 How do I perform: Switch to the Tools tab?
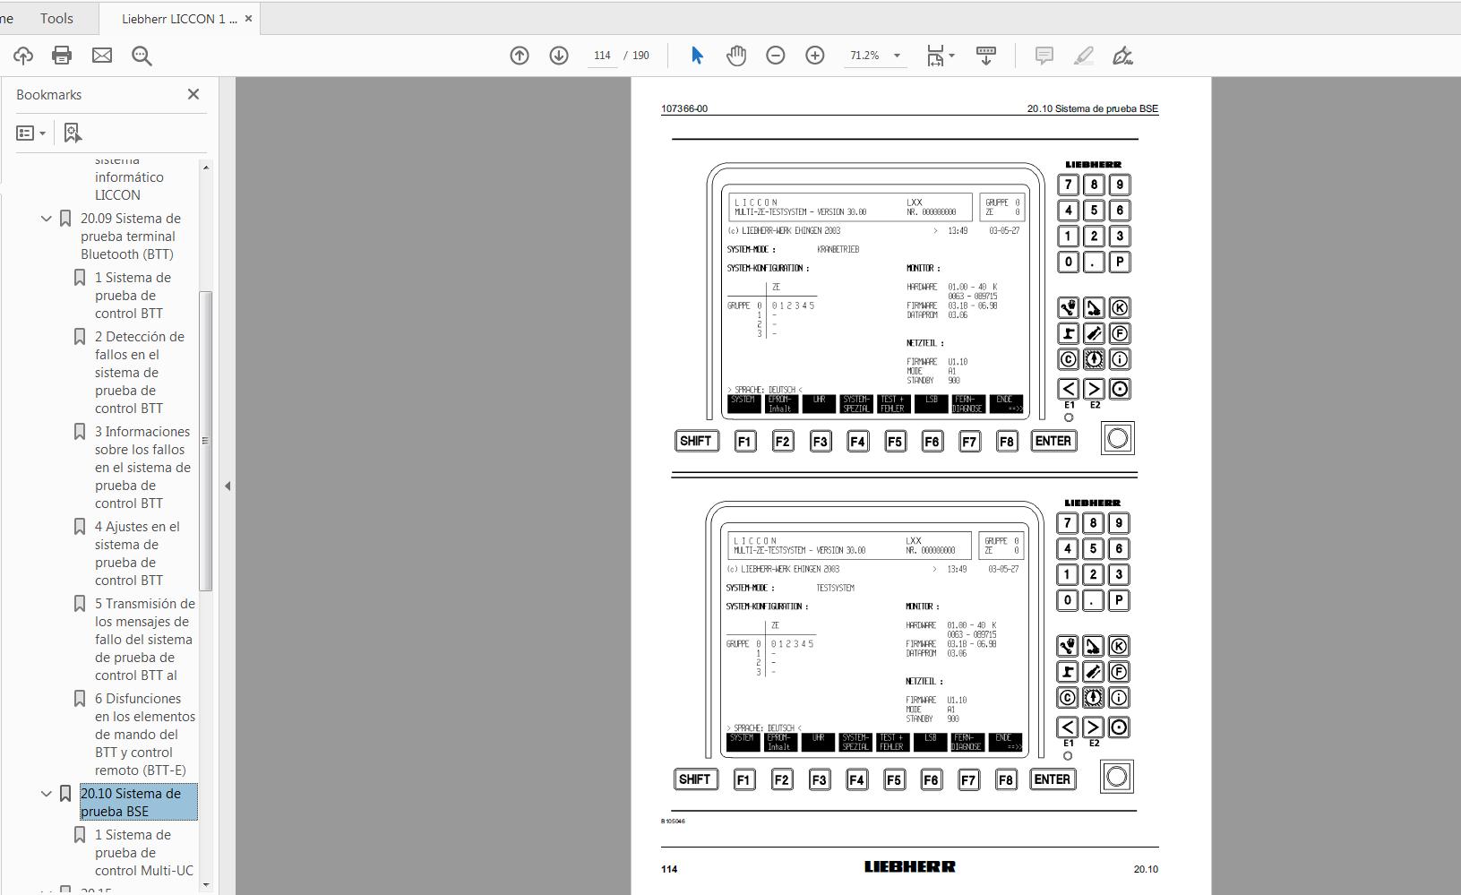(56, 18)
